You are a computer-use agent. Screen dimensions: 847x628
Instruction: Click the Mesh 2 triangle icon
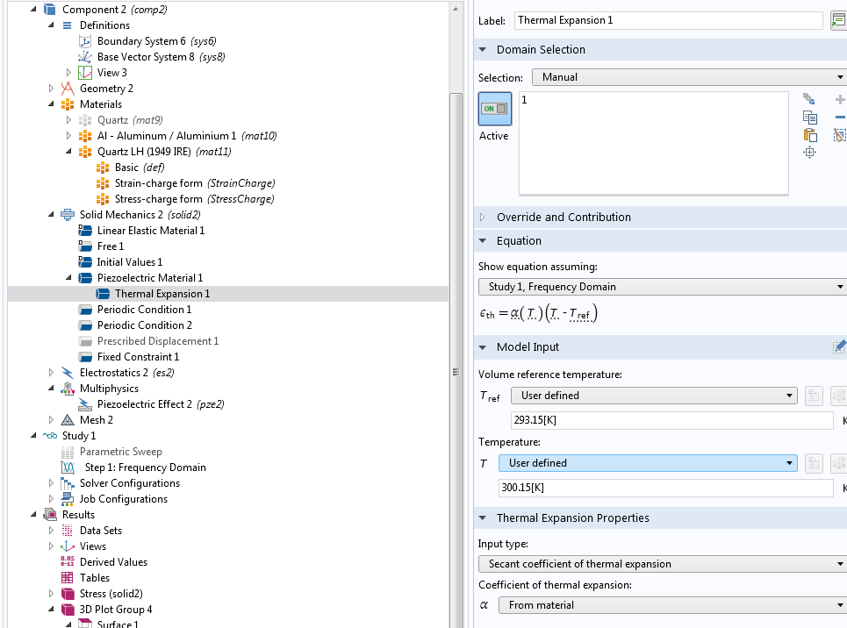[x=68, y=419]
